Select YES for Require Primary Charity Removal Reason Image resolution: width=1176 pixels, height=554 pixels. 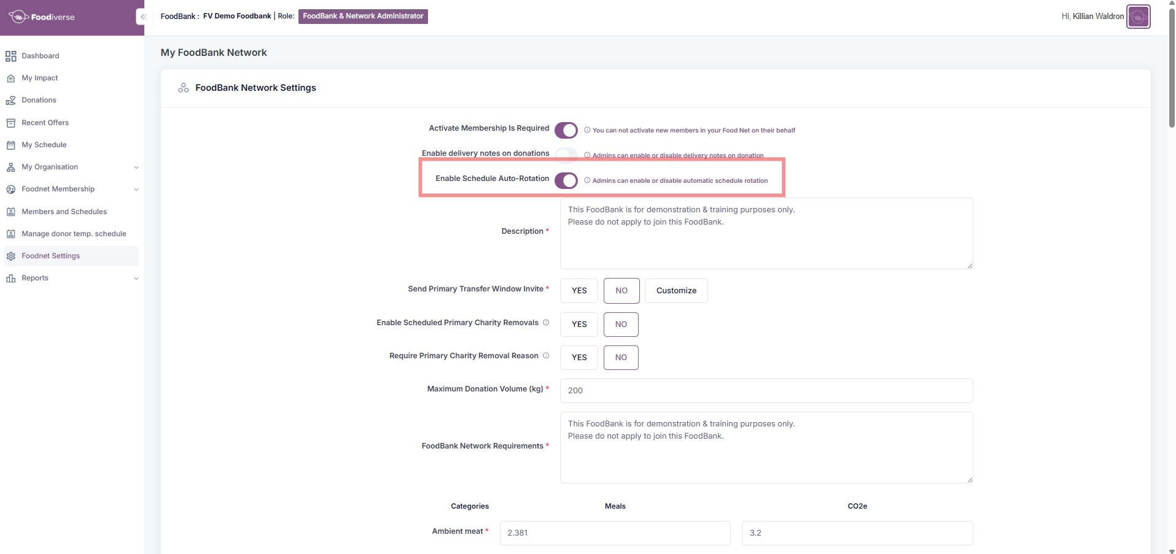[578, 358]
